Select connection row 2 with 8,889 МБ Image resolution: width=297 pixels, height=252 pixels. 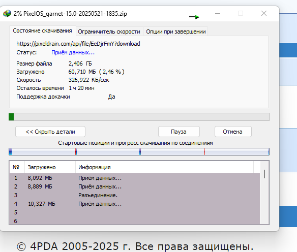(x=134, y=187)
